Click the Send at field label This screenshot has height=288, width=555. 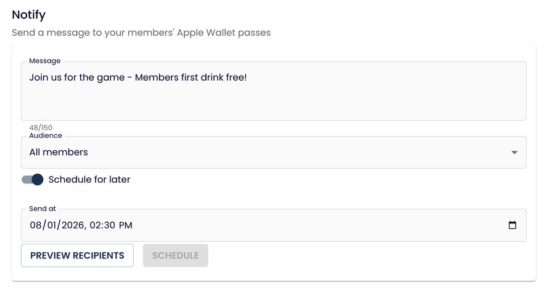43,209
